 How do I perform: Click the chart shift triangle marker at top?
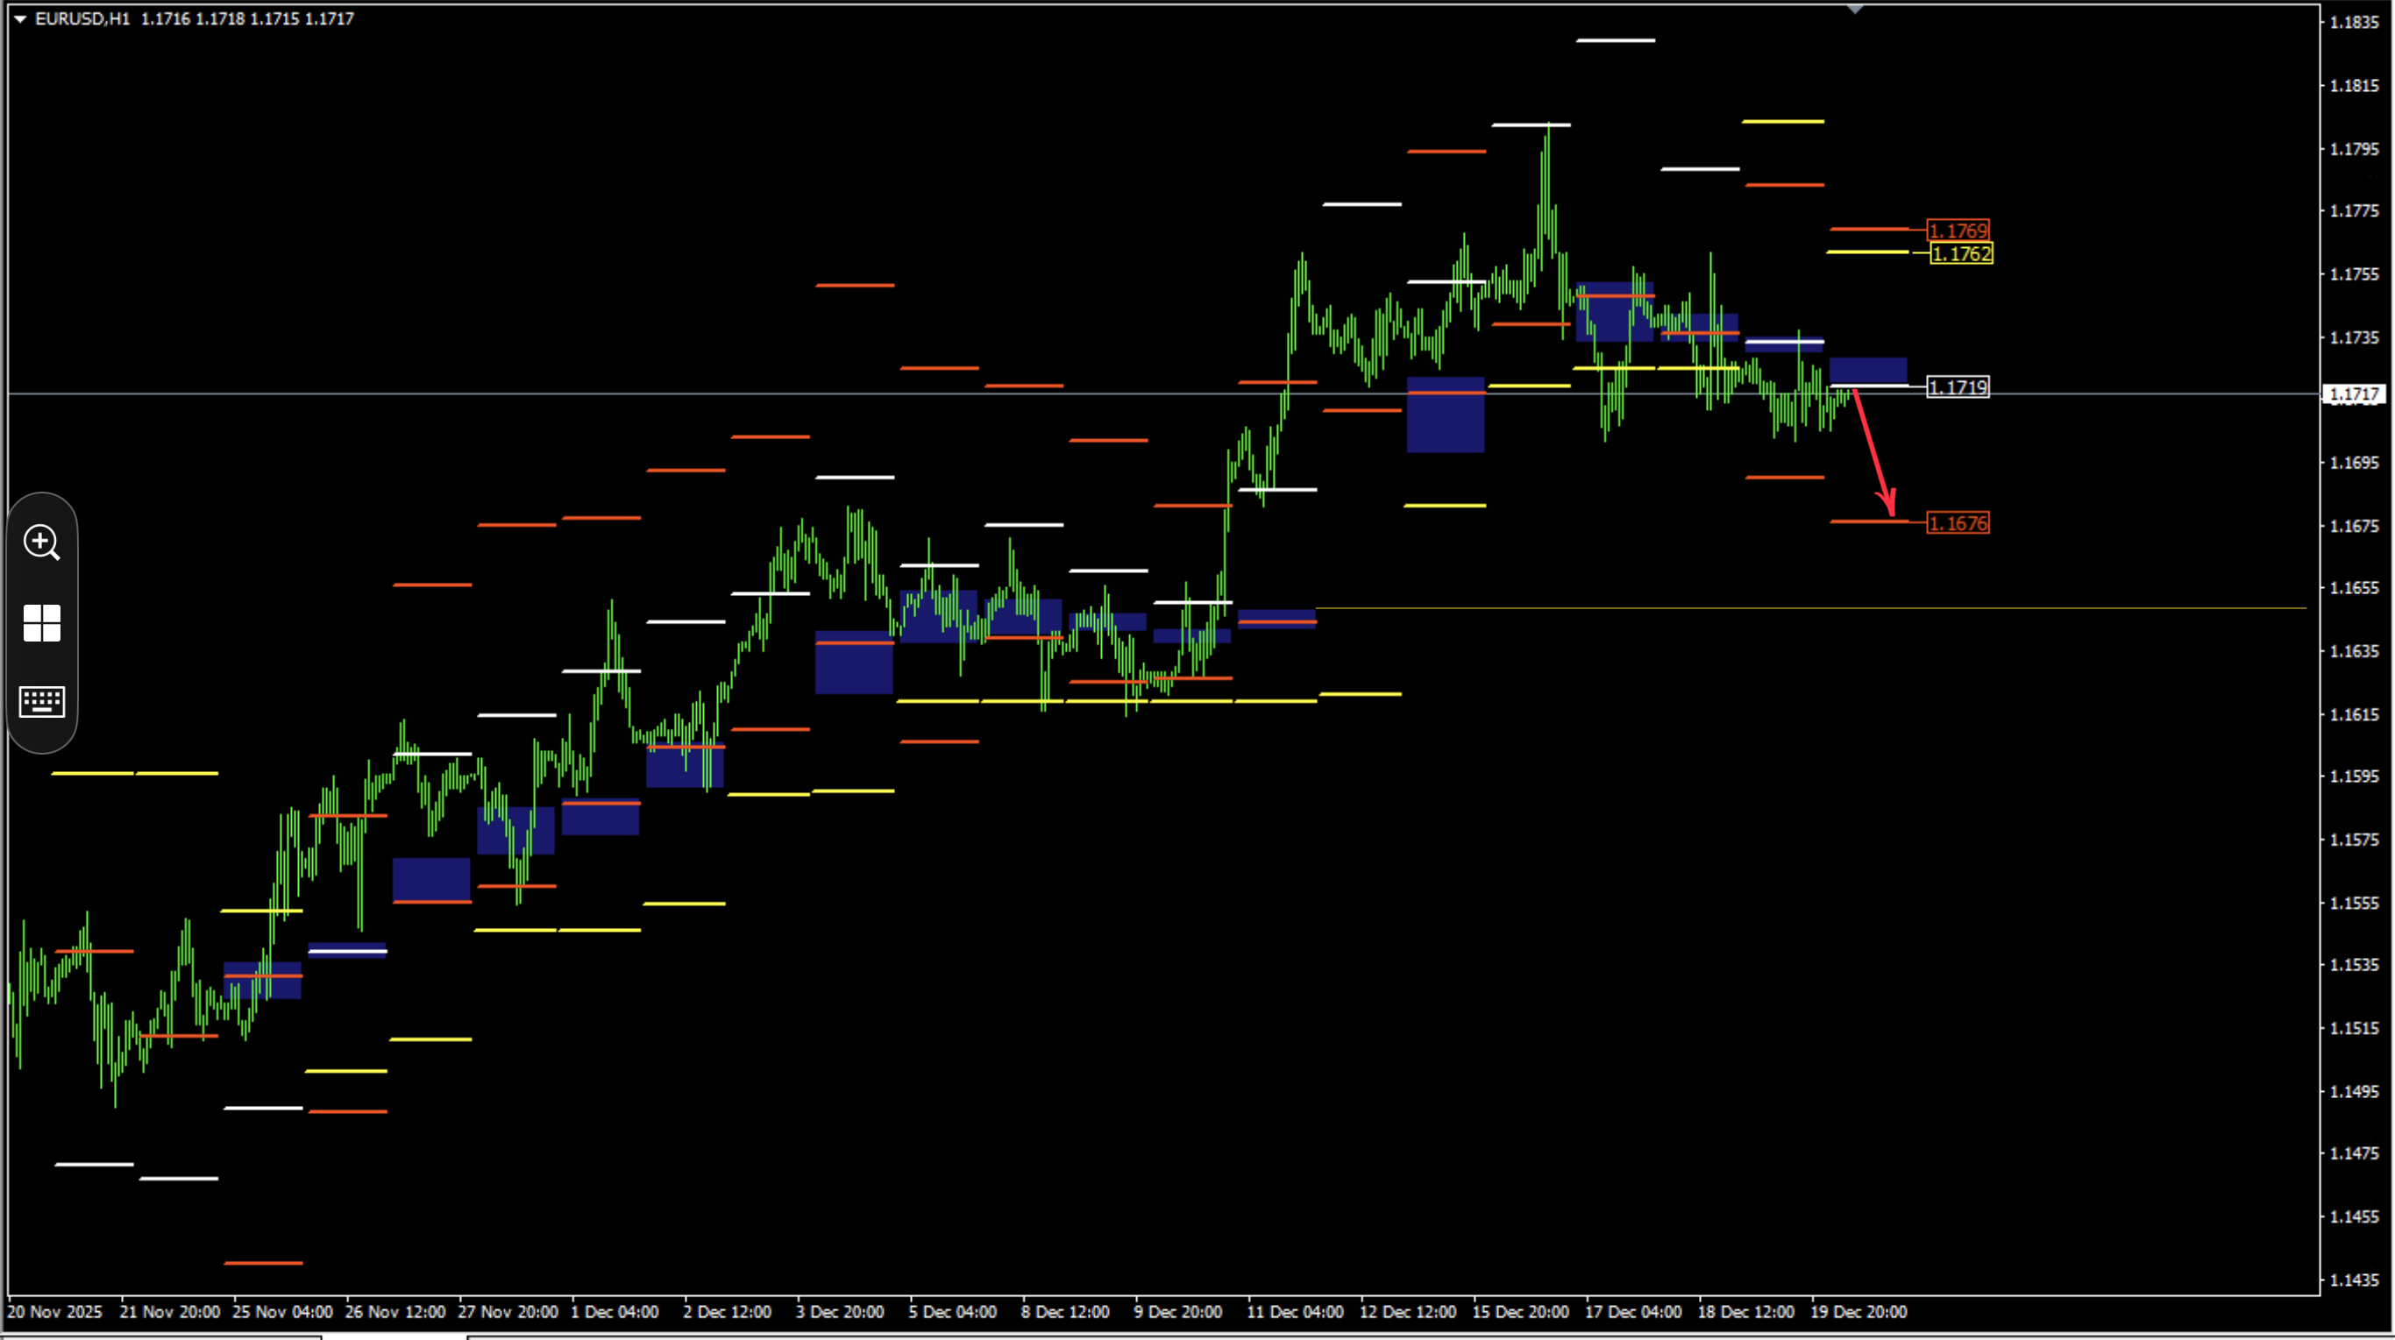(x=1855, y=10)
